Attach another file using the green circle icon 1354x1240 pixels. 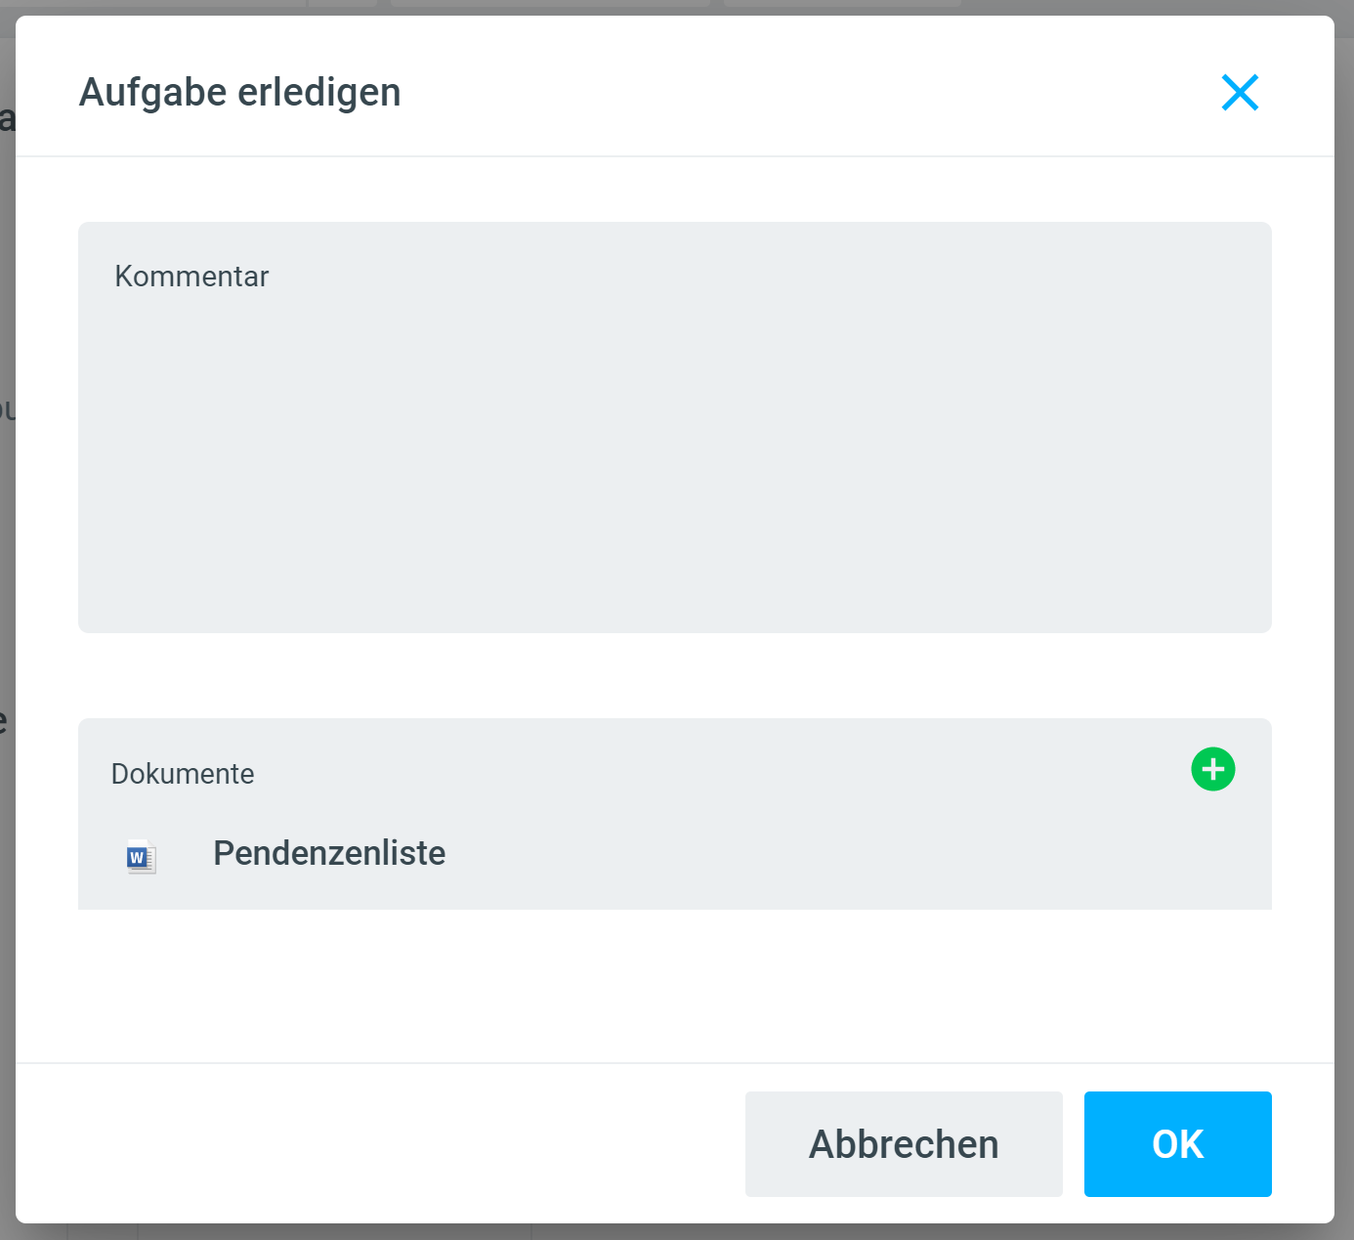1213,770
